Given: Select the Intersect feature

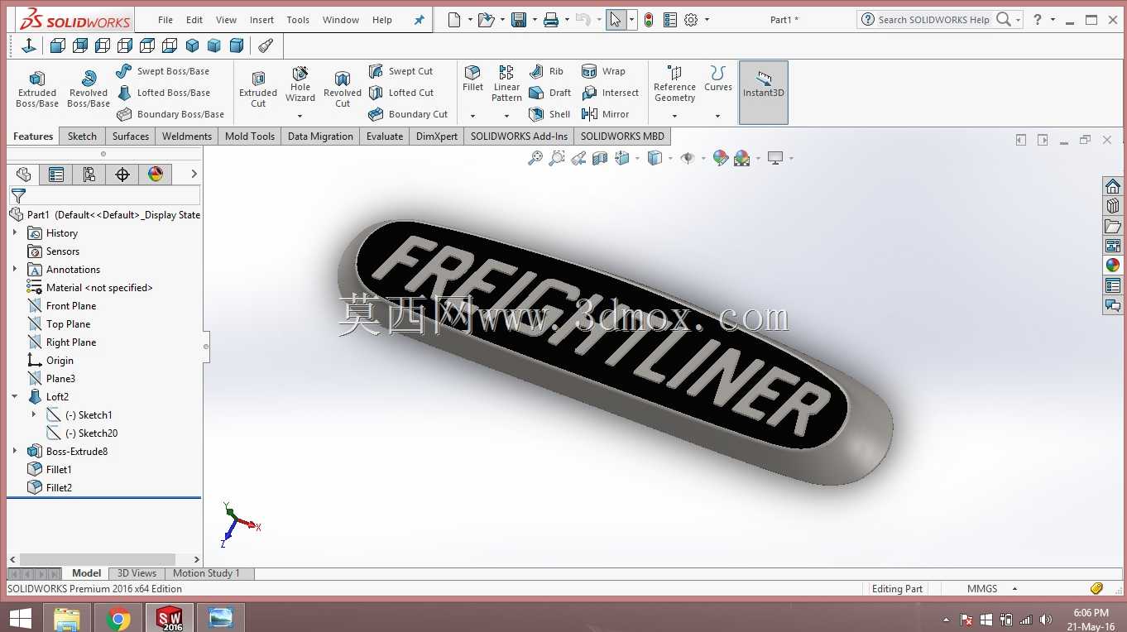Looking at the screenshot, I should pos(611,93).
